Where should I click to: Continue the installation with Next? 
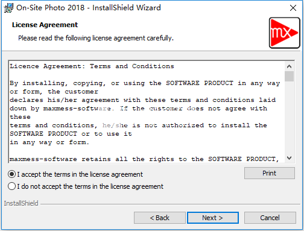tap(213, 218)
